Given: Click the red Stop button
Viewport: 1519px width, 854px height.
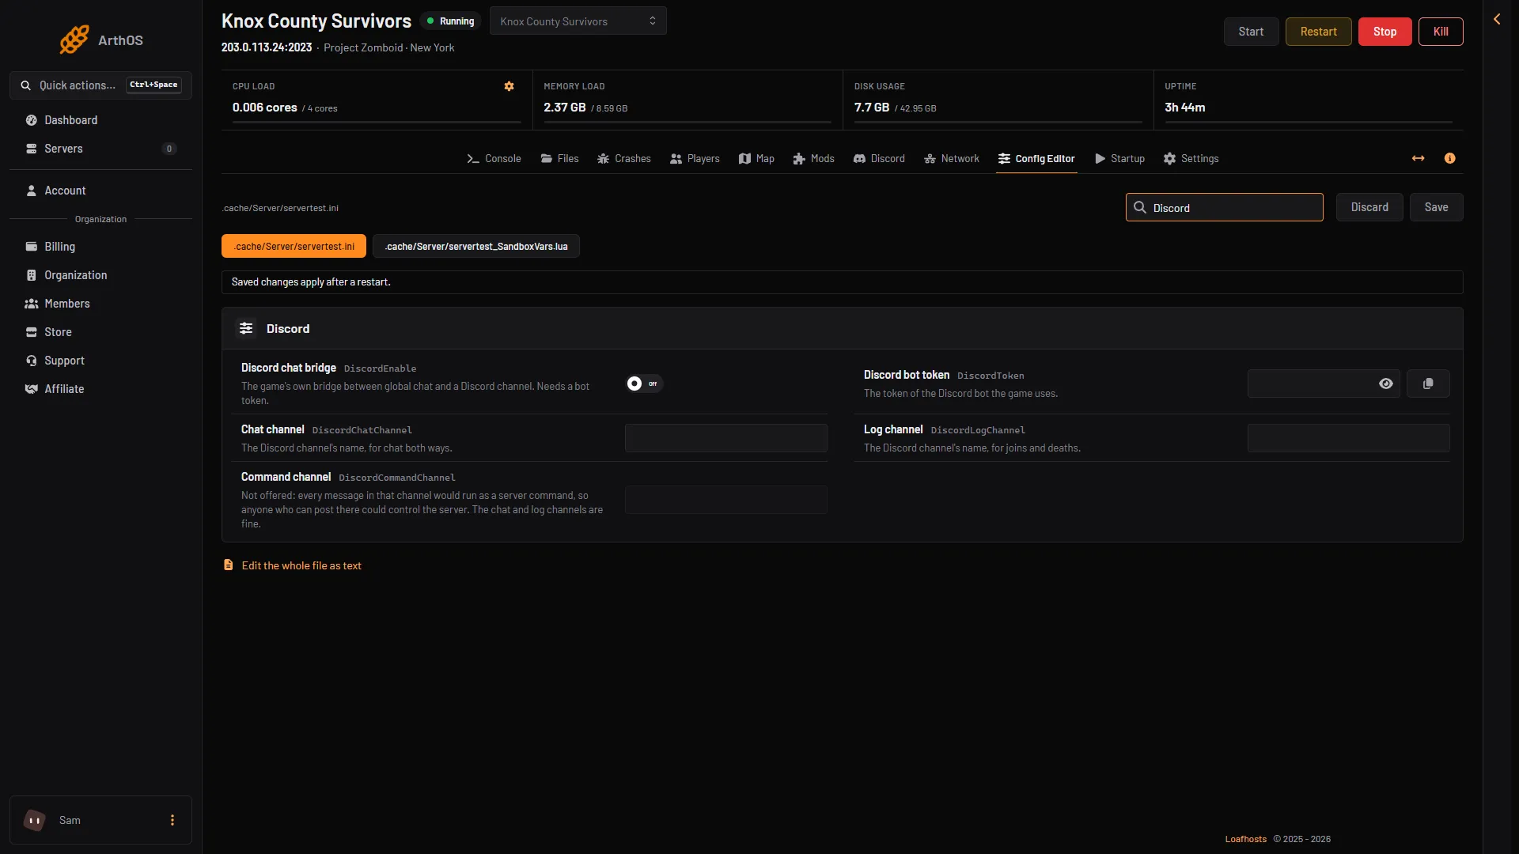Looking at the screenshot, I should [x=1385, y=32].
